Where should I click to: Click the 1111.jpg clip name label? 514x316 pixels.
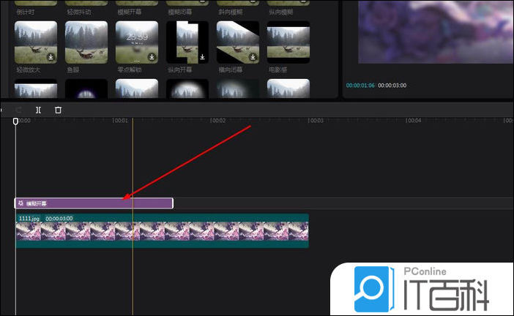29,219
